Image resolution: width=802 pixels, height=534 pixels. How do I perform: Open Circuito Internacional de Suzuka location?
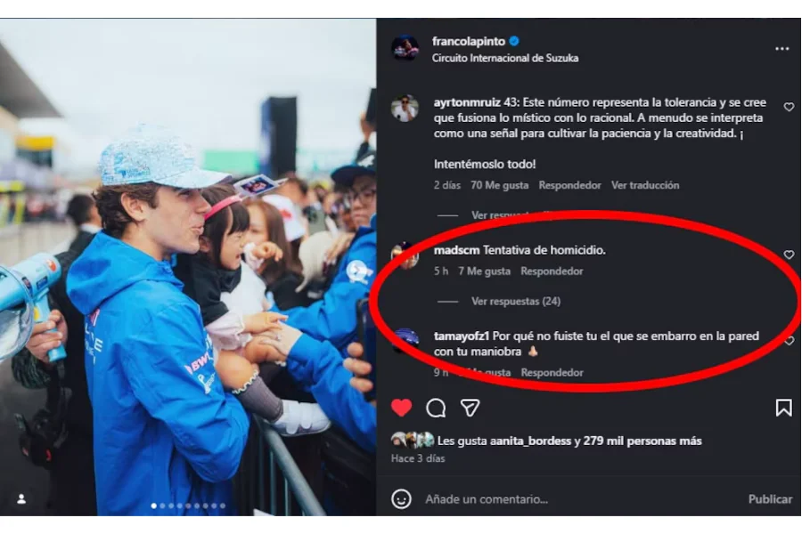505,58
